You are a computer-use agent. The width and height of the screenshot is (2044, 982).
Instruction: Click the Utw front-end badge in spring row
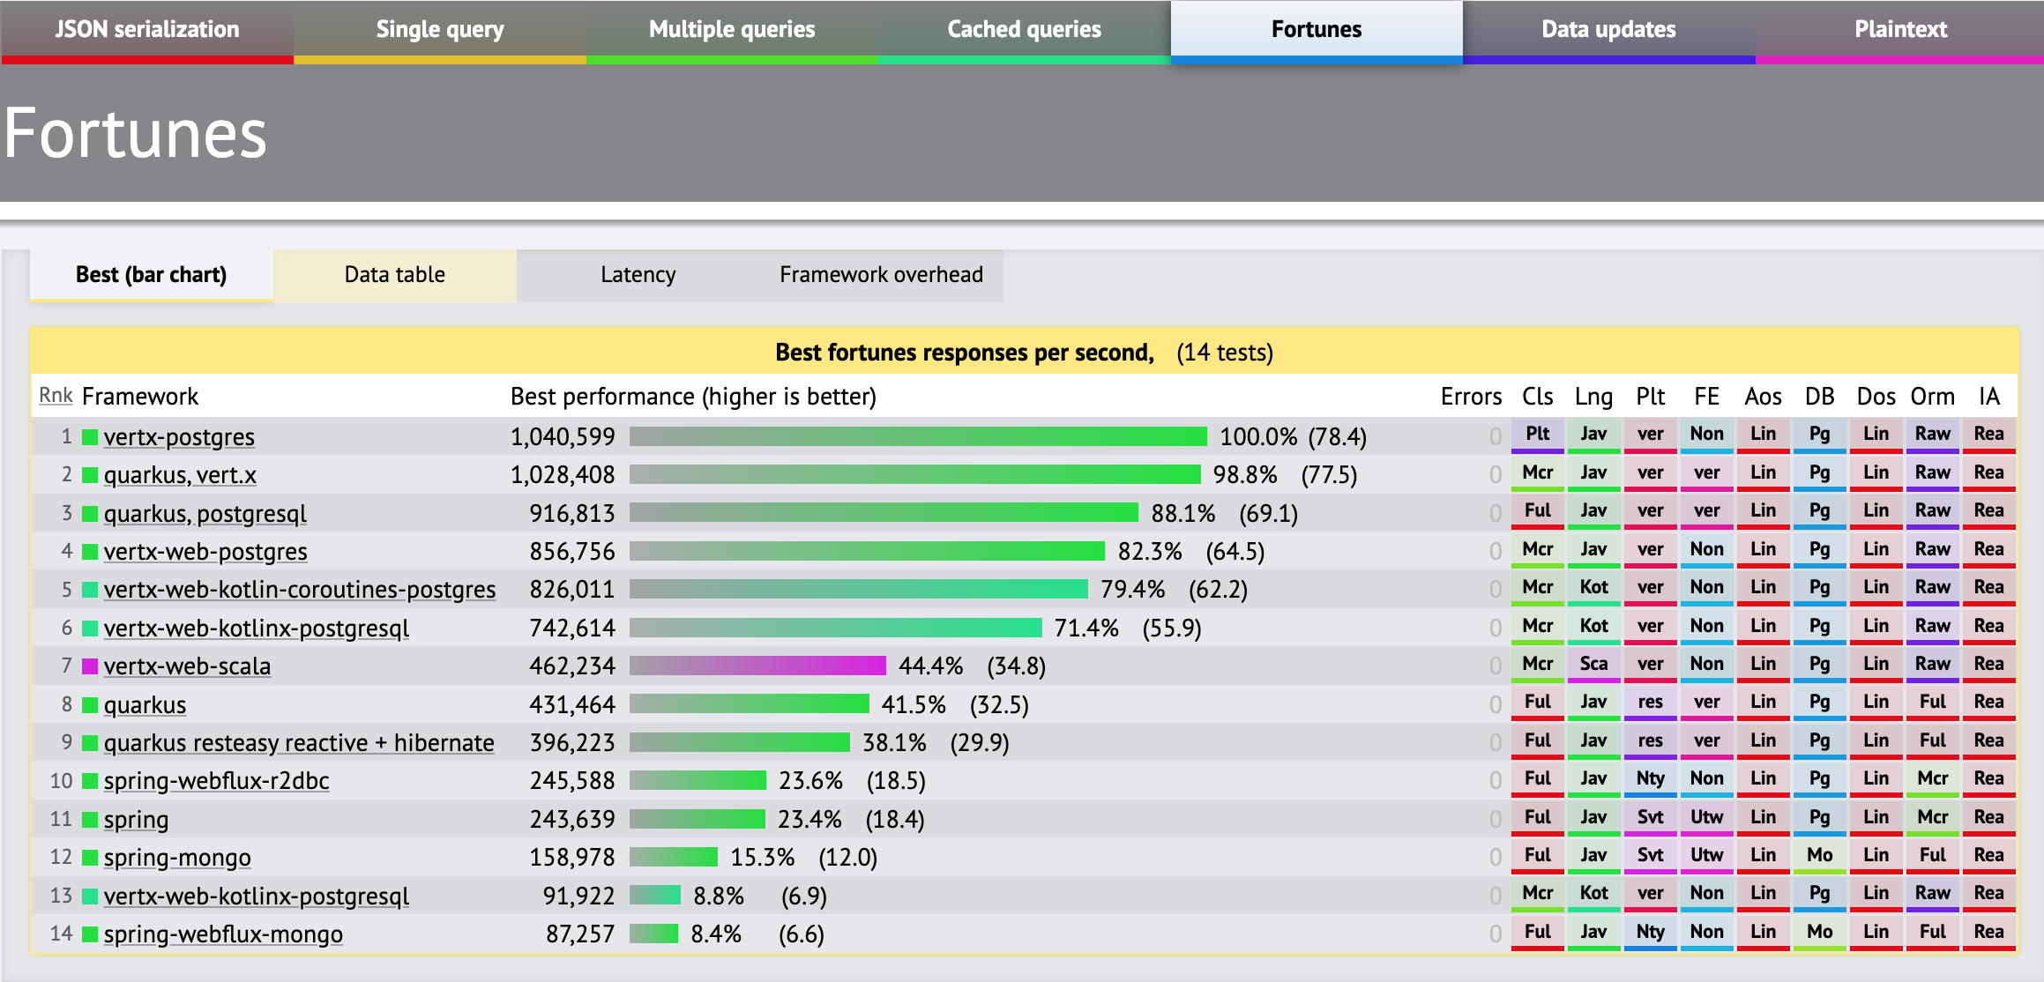coord(1706,818)
